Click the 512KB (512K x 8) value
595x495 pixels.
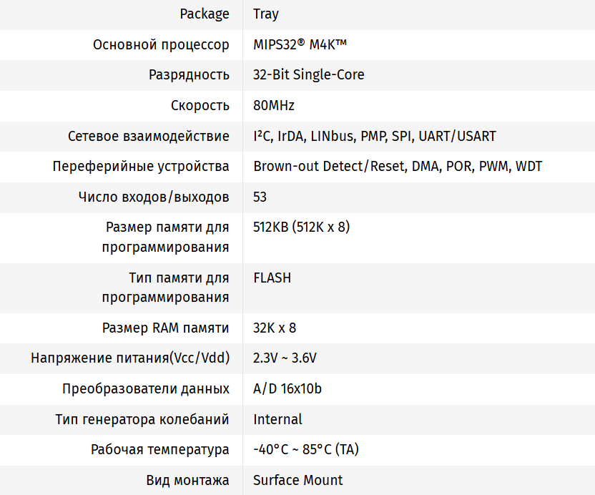301,227
